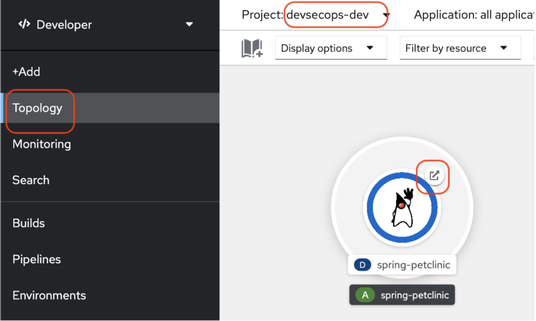Open the quick starts guided tour icon
536x321 pixels.
(253, 48)
